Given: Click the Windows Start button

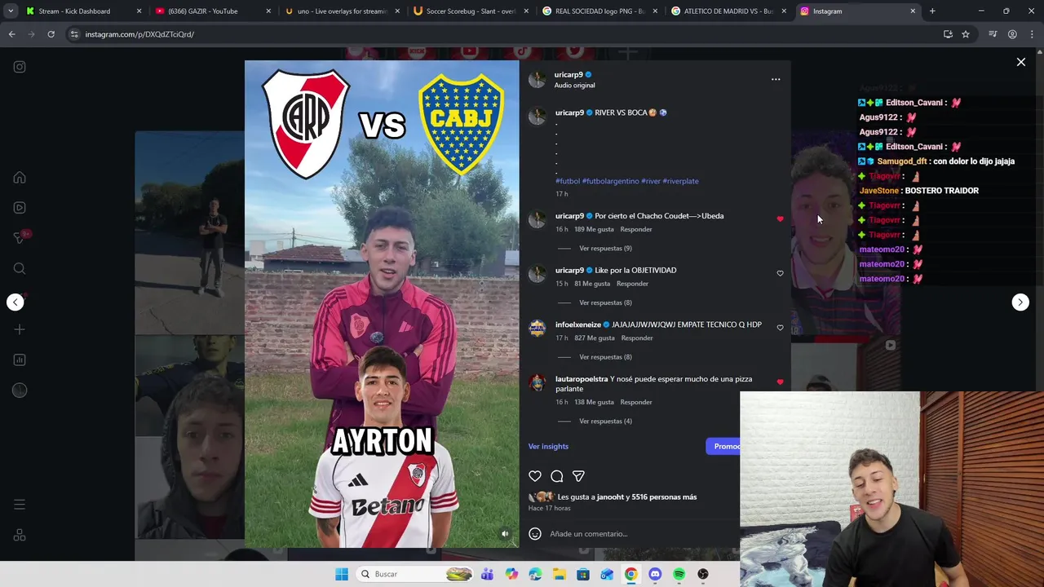Looking at the screenshot, I should click(342, 574).
